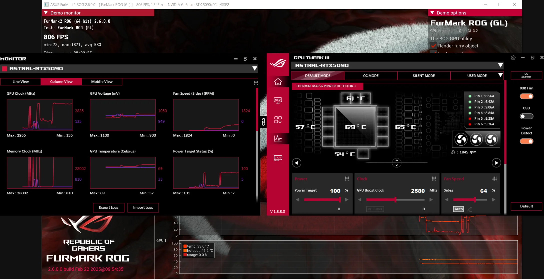
Task: Click the GPU Clock (MHz) graph
Action: [x=40, y=115]
